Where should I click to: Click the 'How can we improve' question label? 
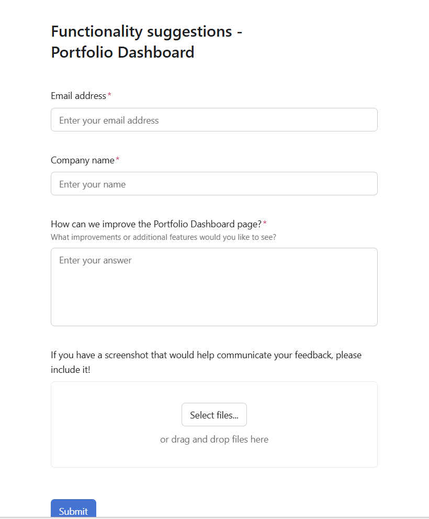point(156,224)
